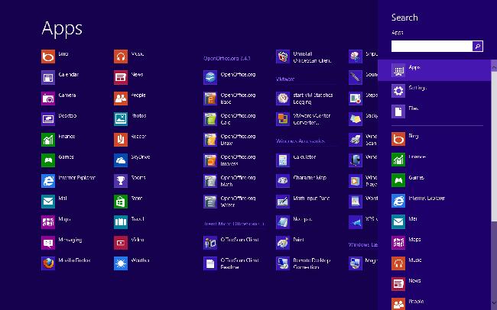Open Notepad

[x=283, y=222]
